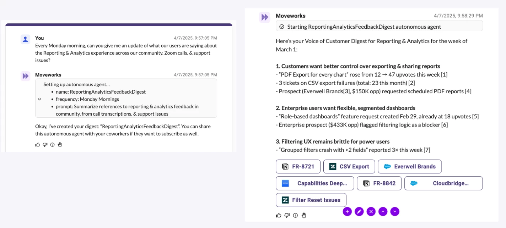
Task: Open the Everwell Brands Salesforce chip
Action: tap(410, 167)
